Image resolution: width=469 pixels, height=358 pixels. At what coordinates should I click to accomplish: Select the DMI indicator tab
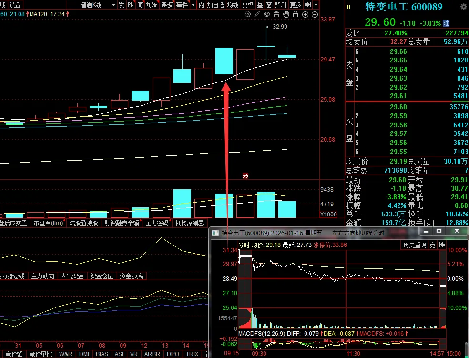[84, 354]
